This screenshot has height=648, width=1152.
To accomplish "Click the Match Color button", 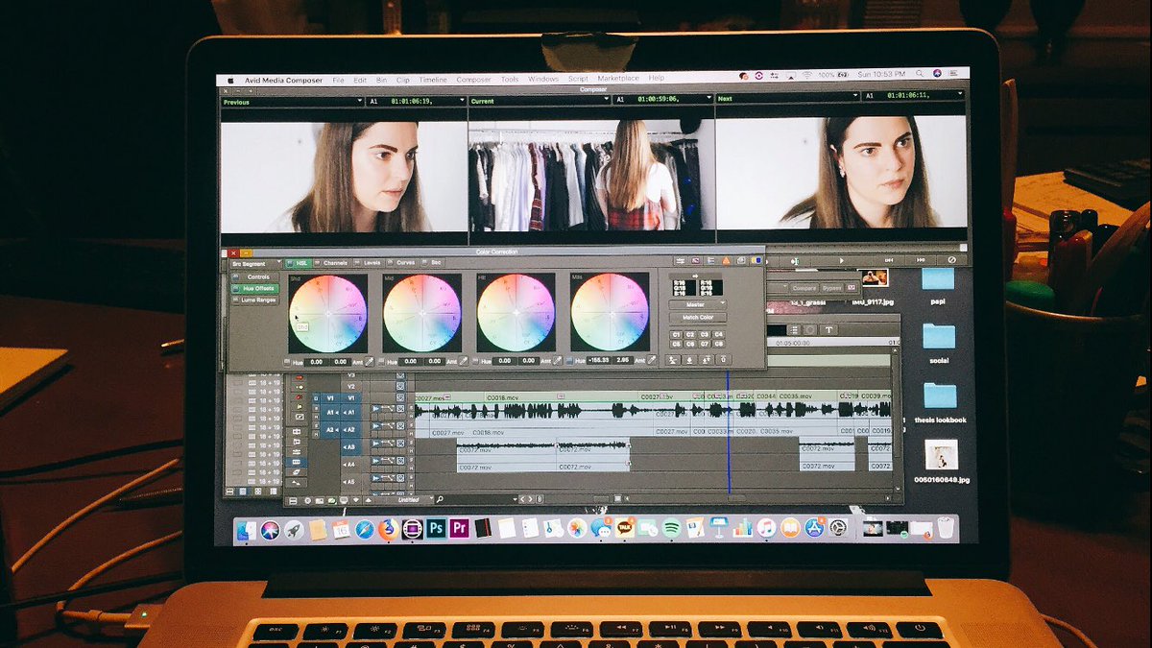I will click(697, 318).
